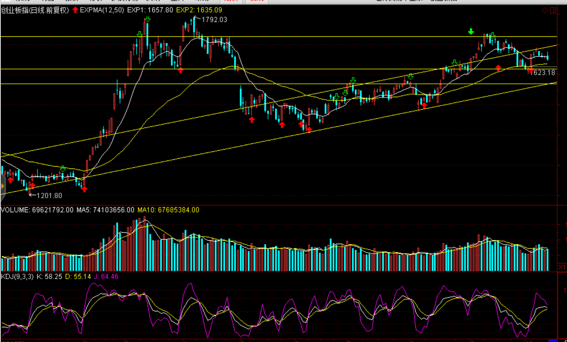
Task: Click the red up arrow beside EXPMA label
Action: 75,10
